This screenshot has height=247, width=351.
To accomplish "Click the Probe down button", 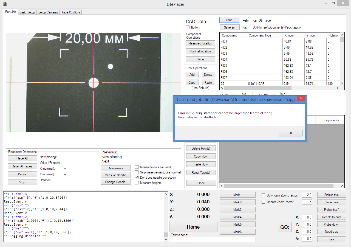I will 332,224.
